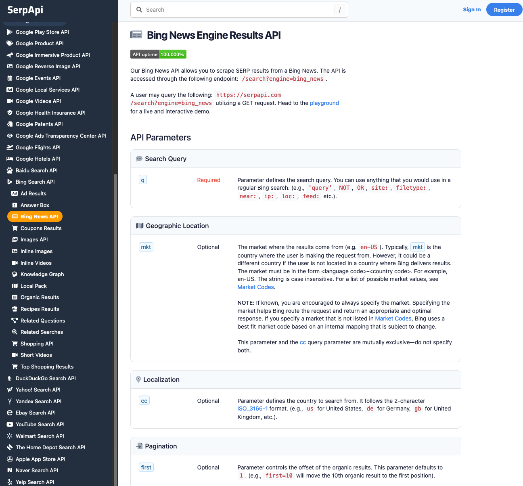Click the Apple App Store API icon
Screen dimensions: 523x486
10,459
